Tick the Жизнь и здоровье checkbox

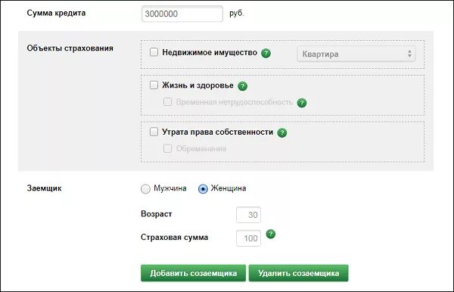click(x=154, y=85)
